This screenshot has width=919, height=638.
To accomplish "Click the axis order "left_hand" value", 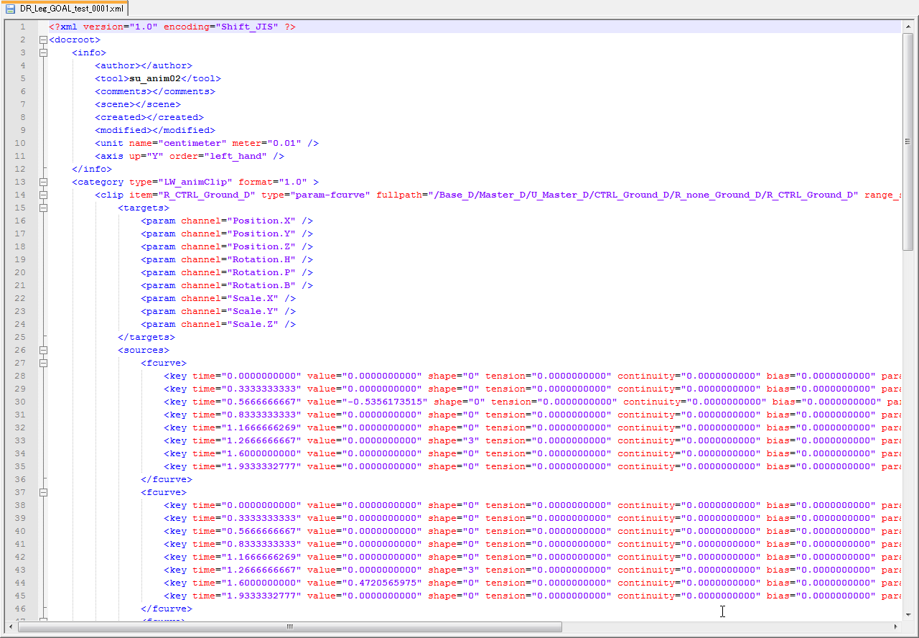I will [x=235, y=156].
